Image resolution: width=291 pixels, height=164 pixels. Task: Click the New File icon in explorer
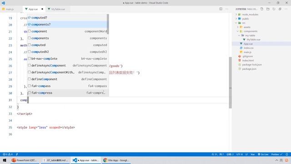[262, 9]
